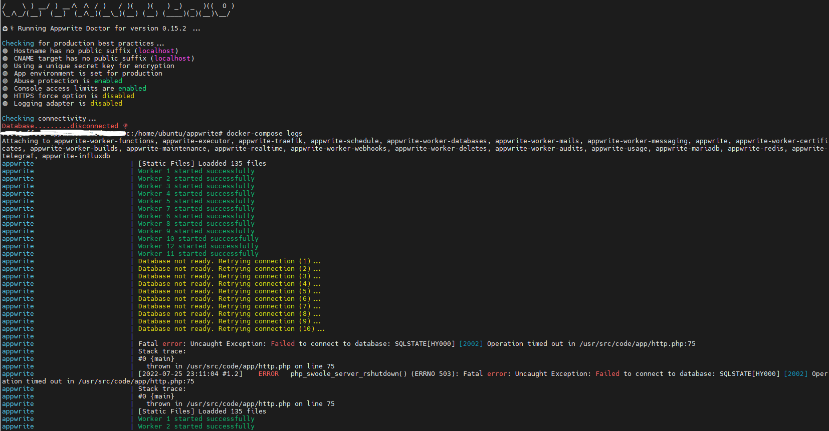This screenshot has height=431, width=829.
Task: Click the bullet beside Logging adapter line
Action: [5, 104]
